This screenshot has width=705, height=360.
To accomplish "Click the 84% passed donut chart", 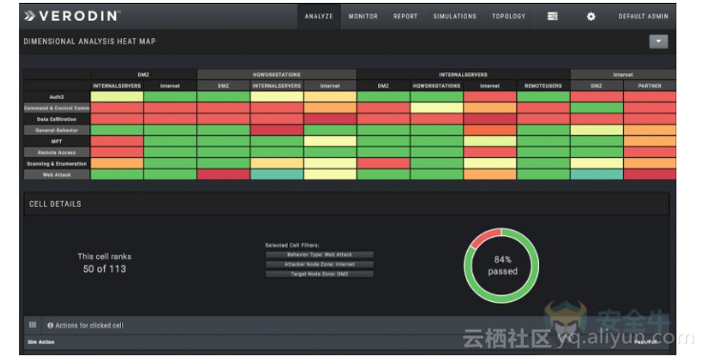I will tap(501, 265).
